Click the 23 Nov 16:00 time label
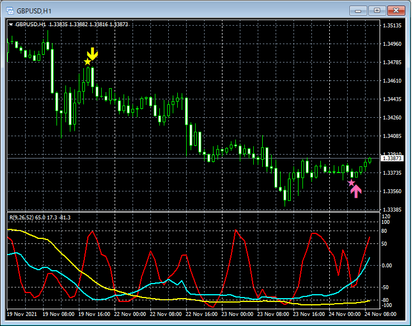412x326 pixels. pos(309,314)
